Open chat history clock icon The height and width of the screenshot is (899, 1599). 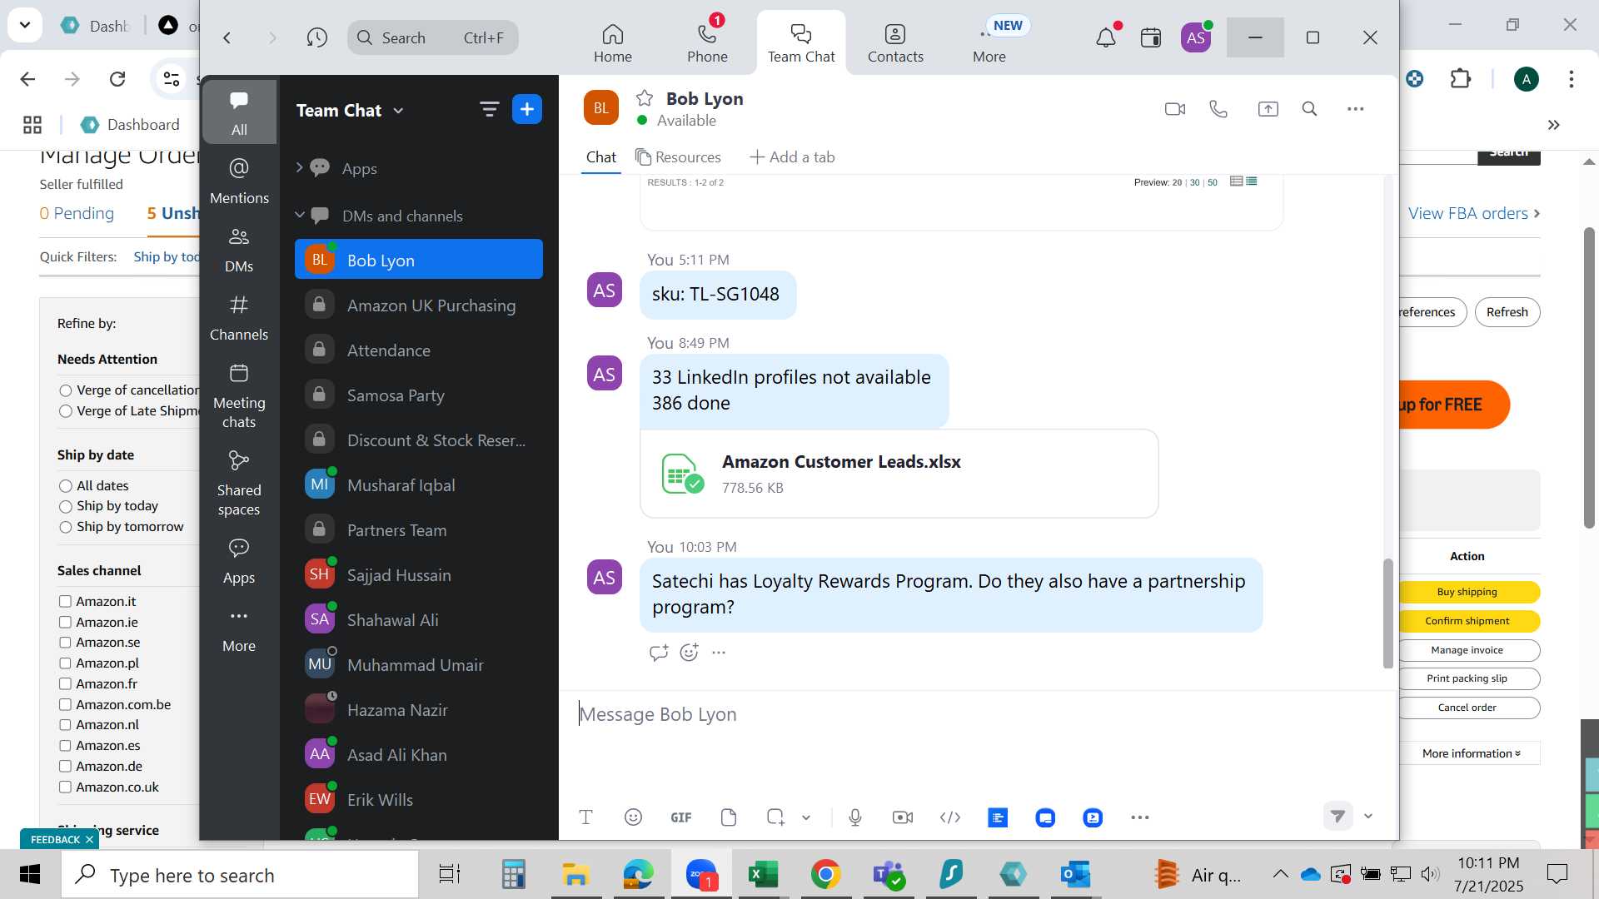[316, 37]
